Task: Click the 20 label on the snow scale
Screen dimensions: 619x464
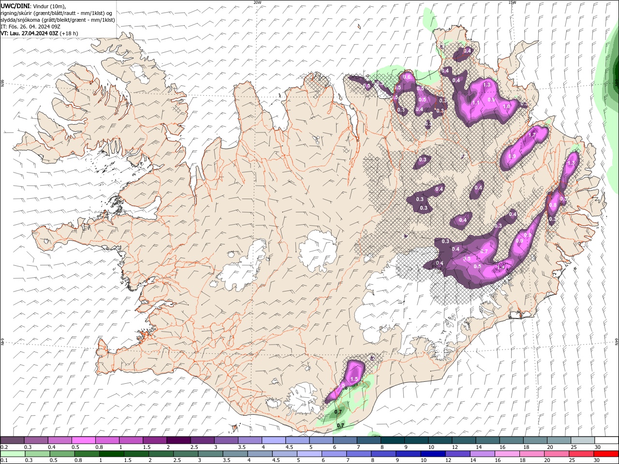Action: coord(550,447)
